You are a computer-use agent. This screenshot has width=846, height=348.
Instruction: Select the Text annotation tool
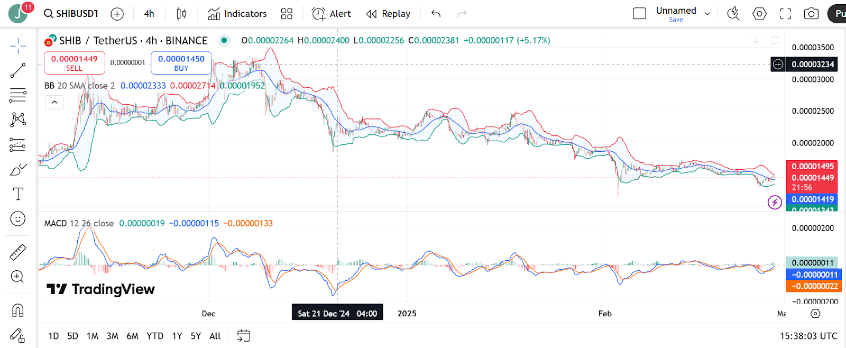click(18, 194)
